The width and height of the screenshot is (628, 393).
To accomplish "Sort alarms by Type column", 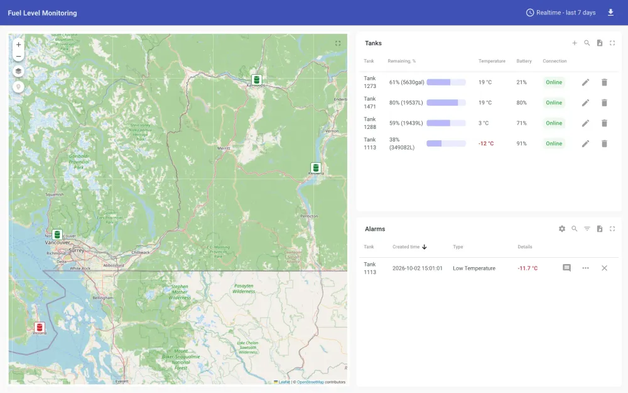I will [x=458, y=246].
